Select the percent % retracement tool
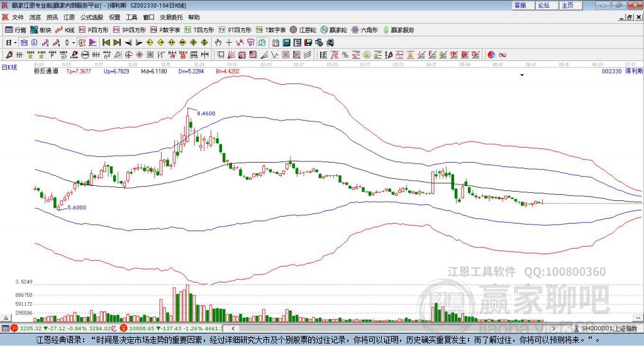Viewport: 644px width, 346px height. click(x=345, y=55)
